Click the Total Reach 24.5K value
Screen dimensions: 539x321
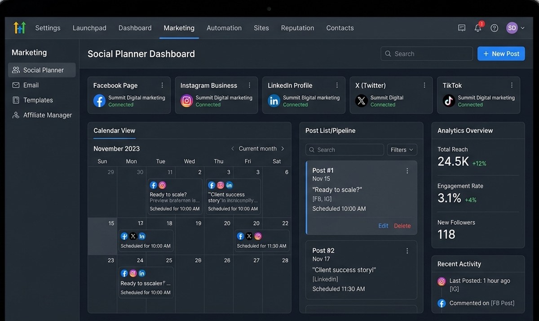pyautogui.click(x=453, y=162)
